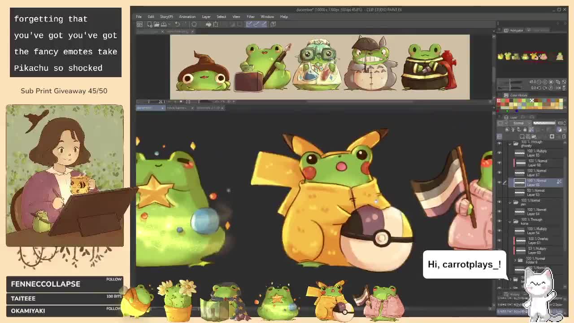The width and height of the screenshot is (574, 323).
Task: Click the Clear (spinner) toolbar icon
Action: (x=194, y=24)
